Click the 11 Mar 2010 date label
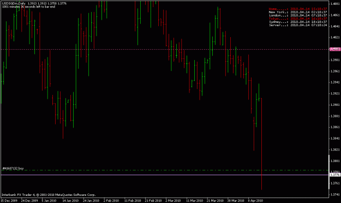Screen dimensions: 341x203 [x=194, y=201]
